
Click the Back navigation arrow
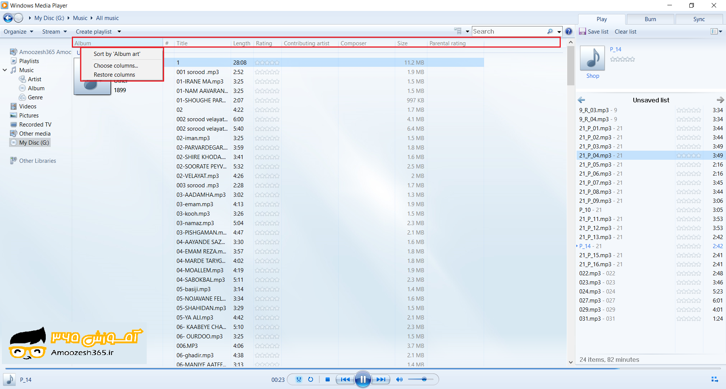(8, 18)
